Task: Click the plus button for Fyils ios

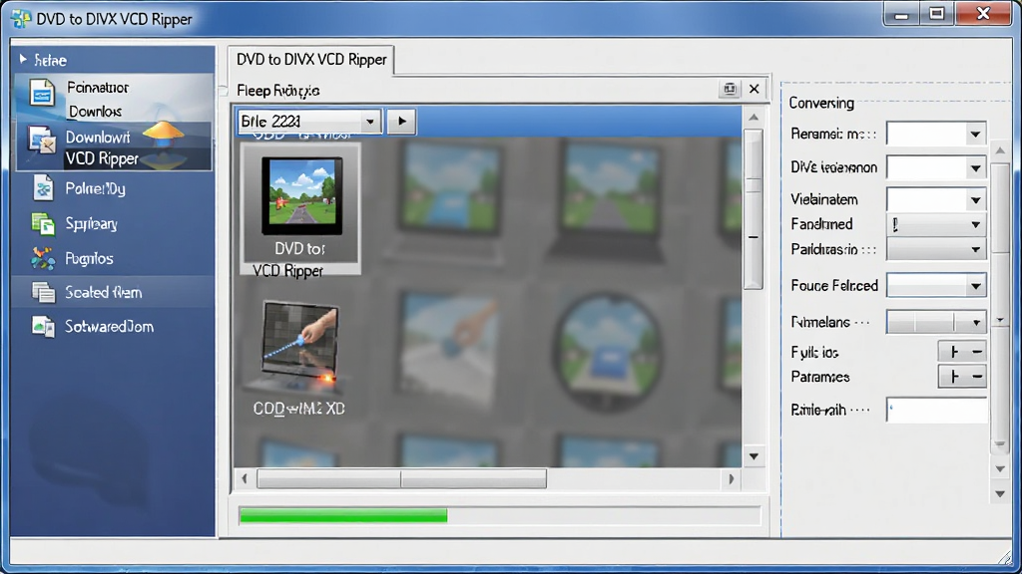Action: click(x=953, y=352)
